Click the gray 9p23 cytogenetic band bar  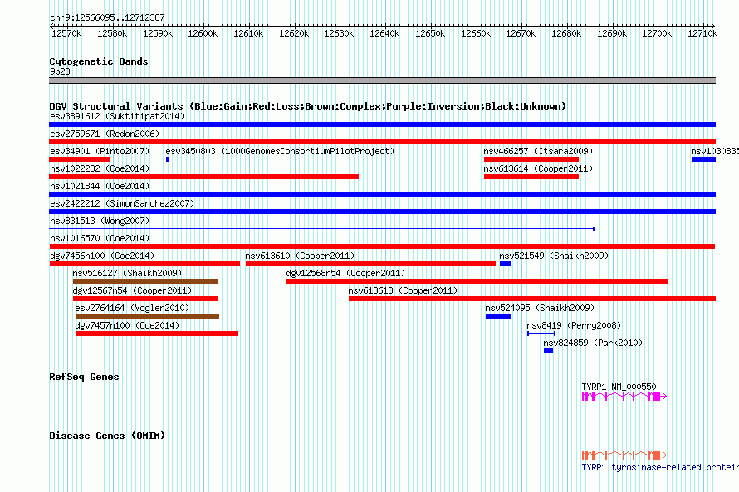[x=382, y=80]
